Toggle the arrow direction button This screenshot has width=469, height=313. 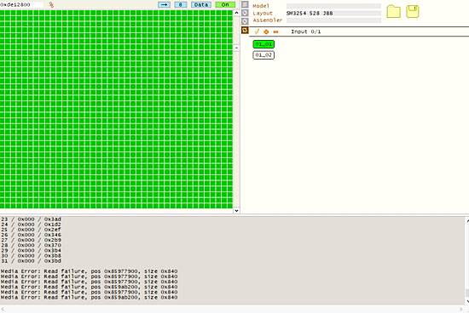[x=164, y=4]
